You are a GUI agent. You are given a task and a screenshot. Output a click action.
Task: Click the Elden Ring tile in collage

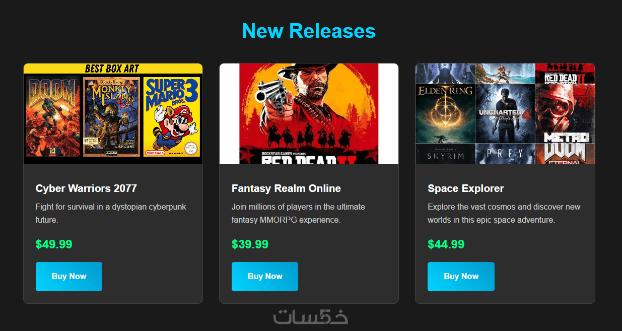445,113
